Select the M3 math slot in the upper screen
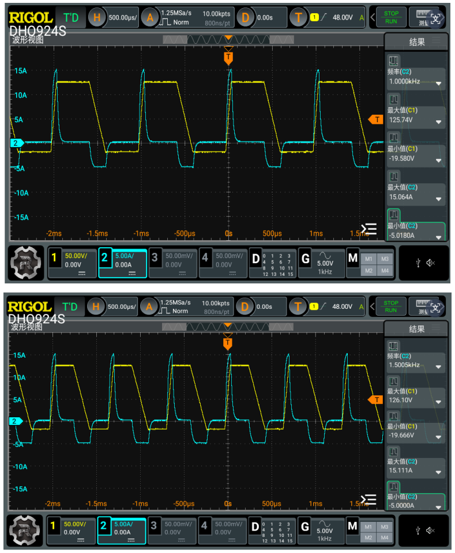The width and height of the screenshot is (455, 553). click(x=385, y=259)
